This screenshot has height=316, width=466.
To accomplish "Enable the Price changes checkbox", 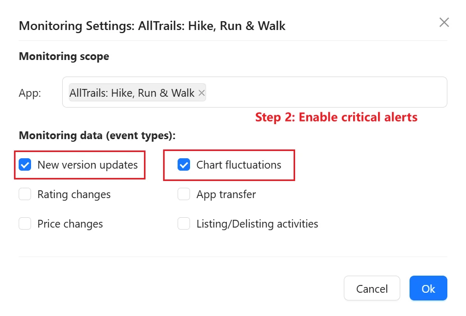I will (x=25, y=223).
